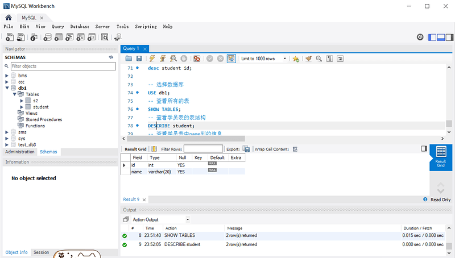Beautify the SQL with broom icon
The image size is (455, 258).
tap(308, 59)
